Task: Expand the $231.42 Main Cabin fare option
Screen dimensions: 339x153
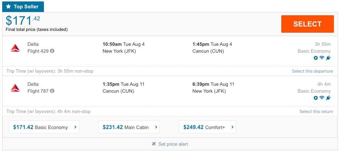Action: pyautogui.click(x=129, y=127)
